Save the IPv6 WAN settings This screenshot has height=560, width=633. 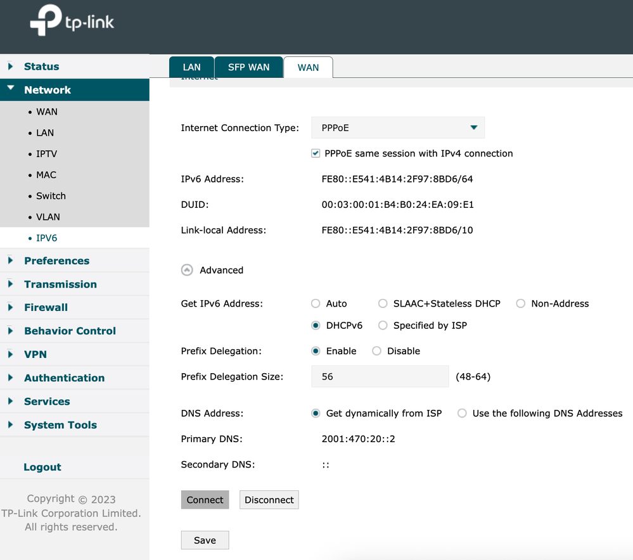205,540
